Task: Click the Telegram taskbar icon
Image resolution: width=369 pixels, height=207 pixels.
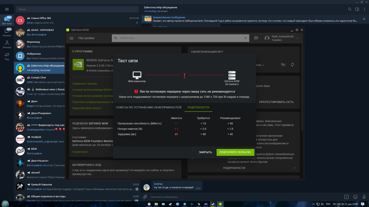Action: pyautogui.click(x=185, y=204)
